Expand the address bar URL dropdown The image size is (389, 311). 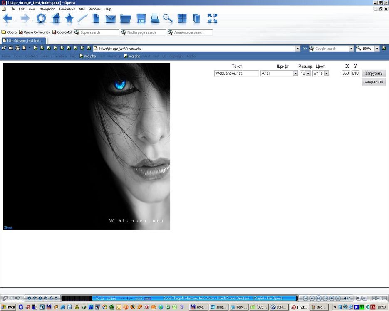coord(297,48)
